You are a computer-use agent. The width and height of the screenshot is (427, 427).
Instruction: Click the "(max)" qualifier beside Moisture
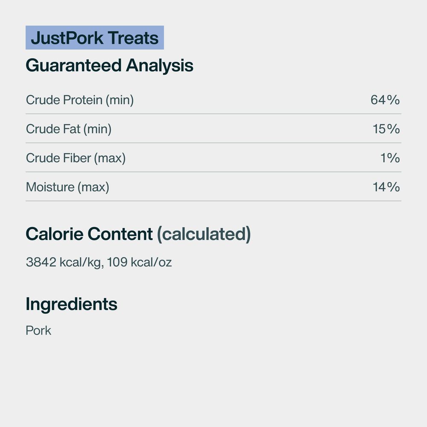[93, 187]
